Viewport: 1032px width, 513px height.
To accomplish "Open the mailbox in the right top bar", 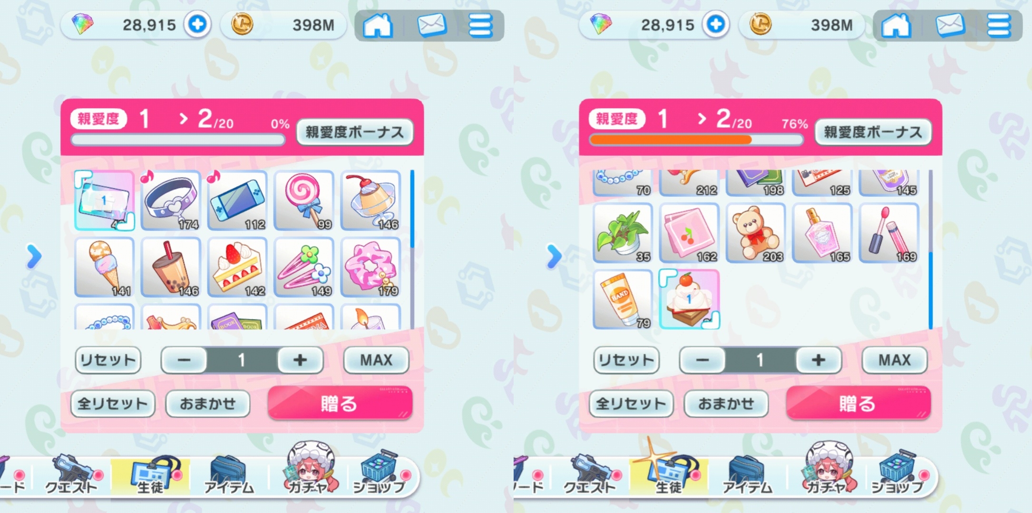I will (950, 25).
